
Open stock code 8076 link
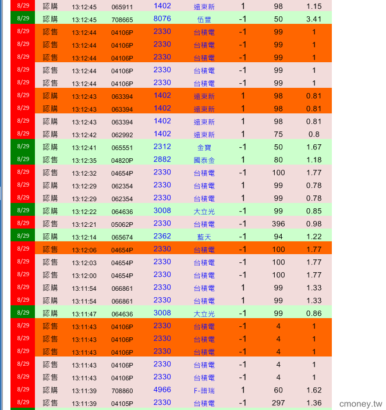[162, 19]
